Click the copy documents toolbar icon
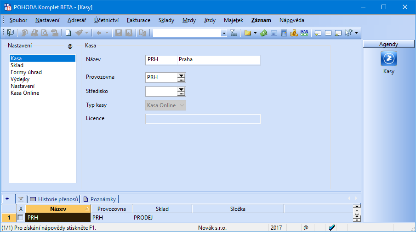The width and height of the screenshot is (416, 232). (x=143, y=33)
